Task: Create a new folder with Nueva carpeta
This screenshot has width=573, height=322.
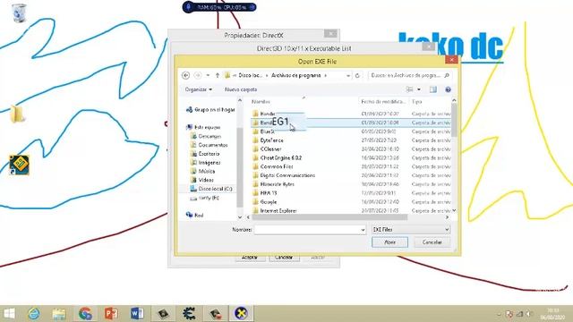Action: point(241,89)
